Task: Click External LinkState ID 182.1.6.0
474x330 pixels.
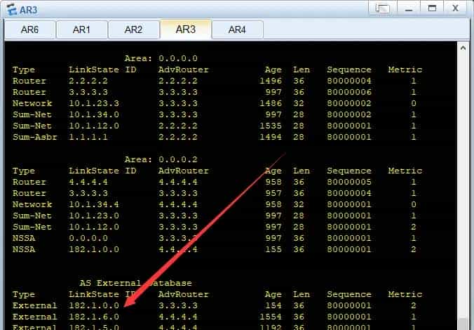Action: click(x=94, y=317)
